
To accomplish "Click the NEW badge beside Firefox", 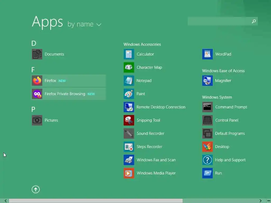I will [62, 81].
